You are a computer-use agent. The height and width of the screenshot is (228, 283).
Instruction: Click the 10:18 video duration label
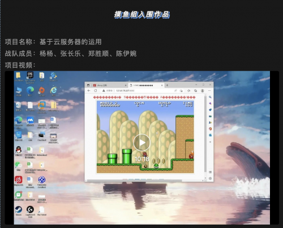tap(142, 159)
